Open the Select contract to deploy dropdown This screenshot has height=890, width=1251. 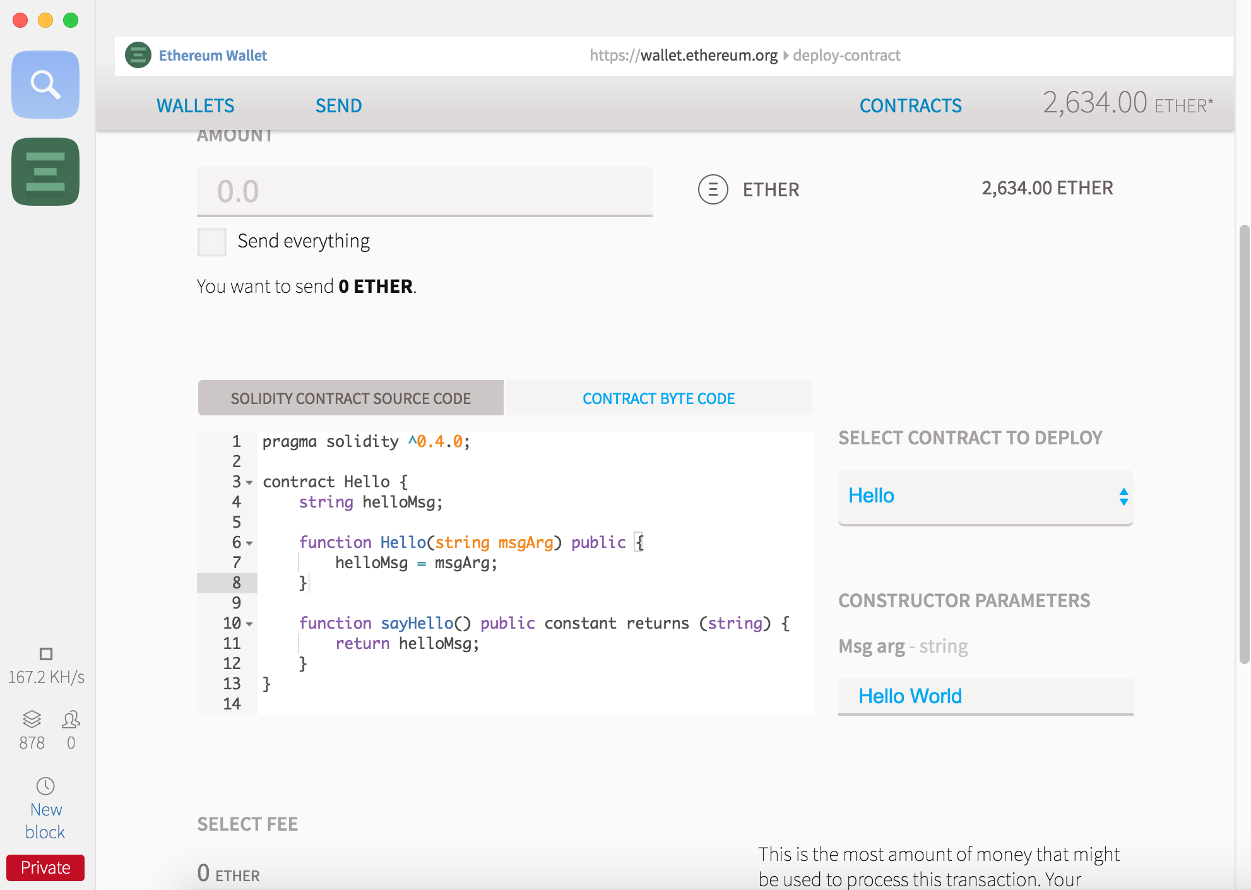(x=986, y=497)
